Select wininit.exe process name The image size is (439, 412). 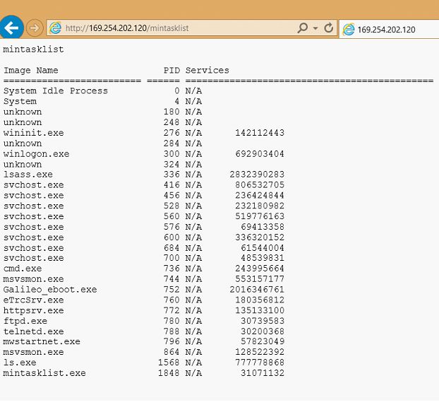click(34, 133)
